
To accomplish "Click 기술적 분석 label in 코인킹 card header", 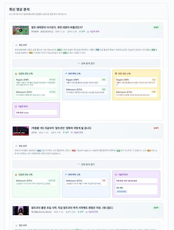I will tap(78, 132).
